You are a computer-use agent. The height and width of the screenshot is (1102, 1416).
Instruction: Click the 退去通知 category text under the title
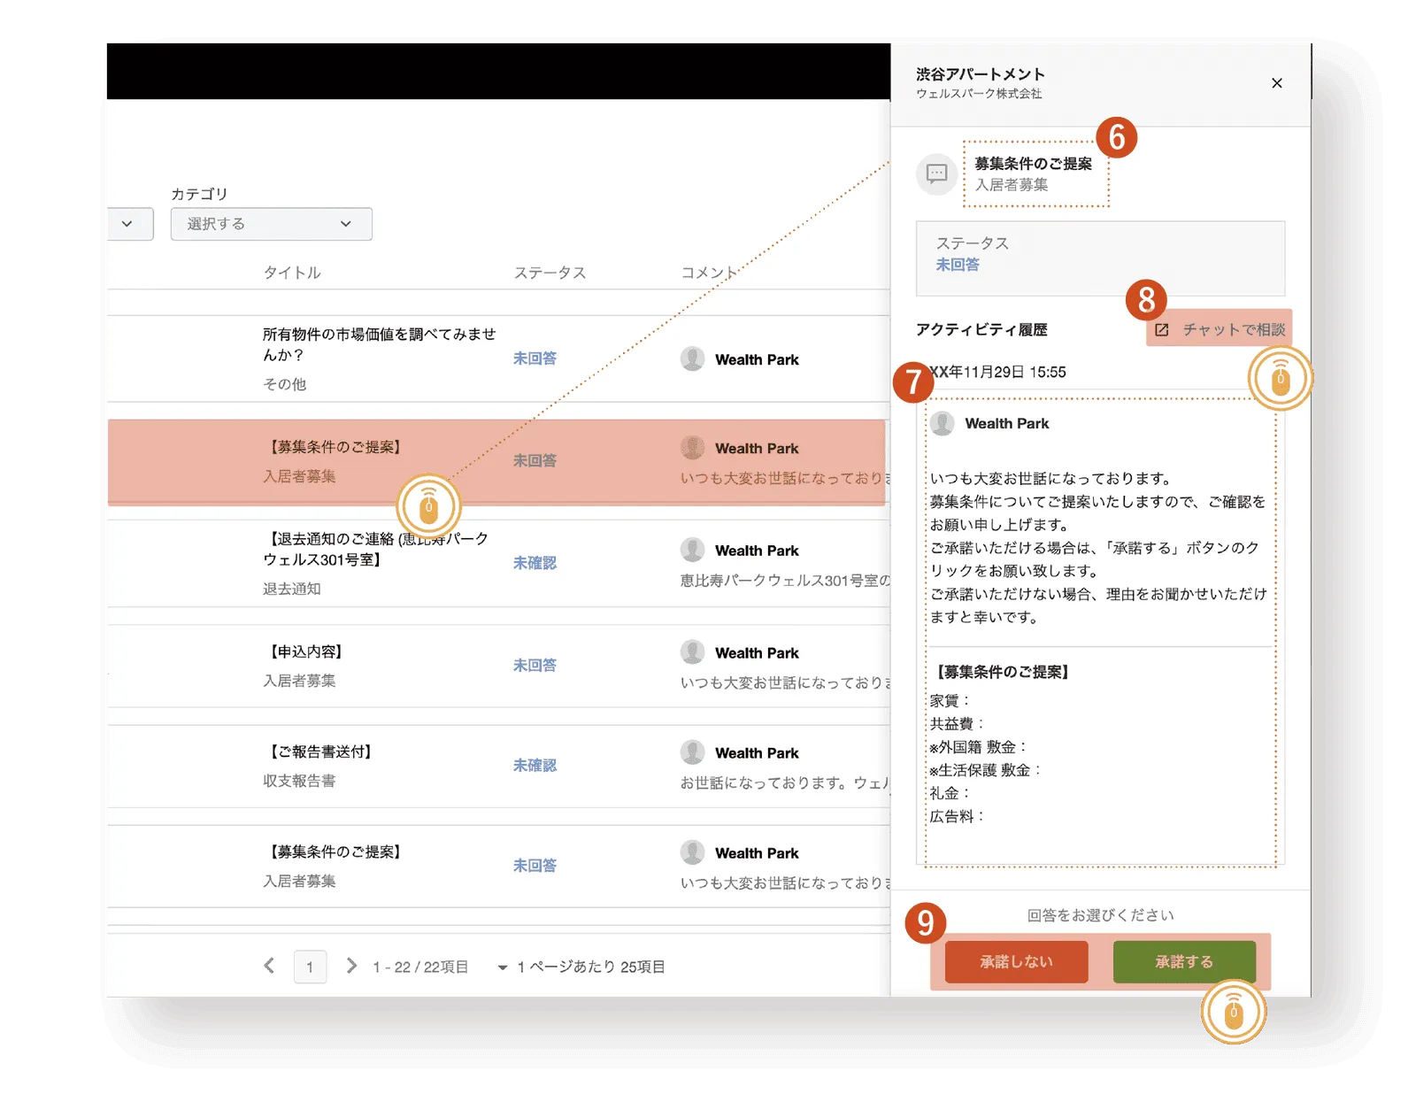[292, 589]
